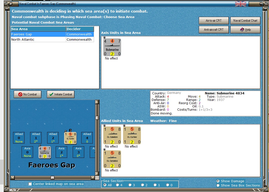
Task: Select the Faeroes Gap sea area row
Action: pyautogui.click(x=52, y=34)
